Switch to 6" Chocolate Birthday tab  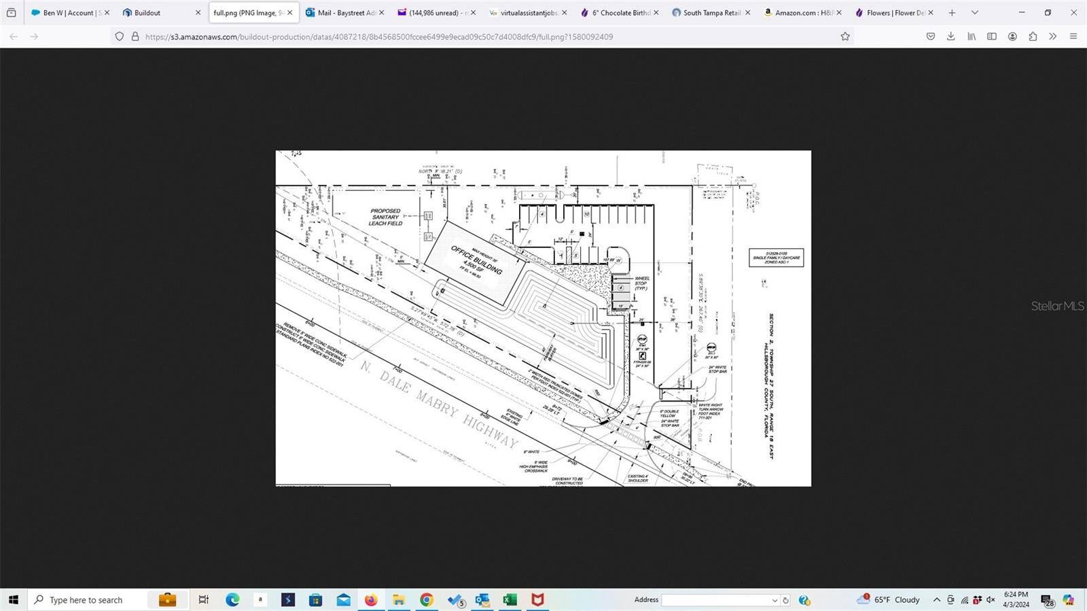click(x=619, y=12)
